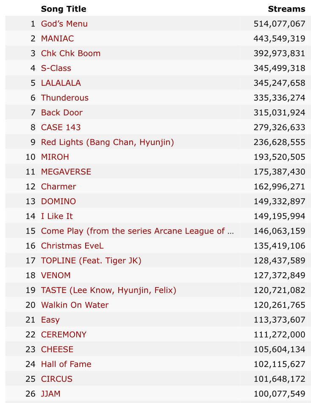Sort by the Streams column header

(x=286, y=9)
